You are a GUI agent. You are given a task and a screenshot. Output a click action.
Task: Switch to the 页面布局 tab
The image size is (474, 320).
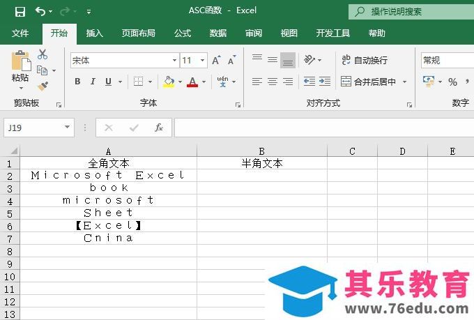coord(138,33)
